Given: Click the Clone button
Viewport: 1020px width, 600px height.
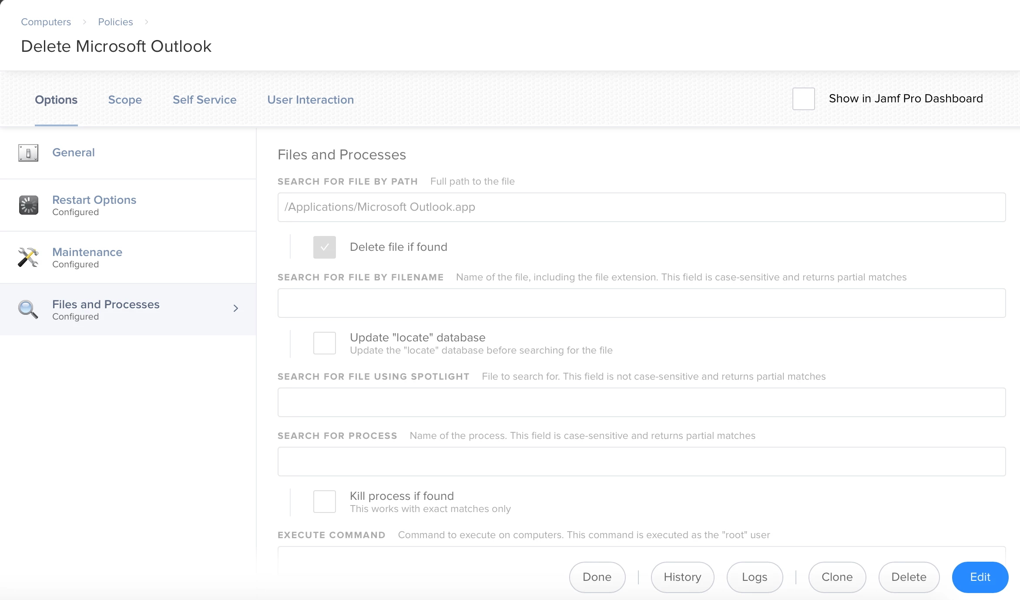Looking at the screenshot, I should pyautogui.click(x=837, y=577).
